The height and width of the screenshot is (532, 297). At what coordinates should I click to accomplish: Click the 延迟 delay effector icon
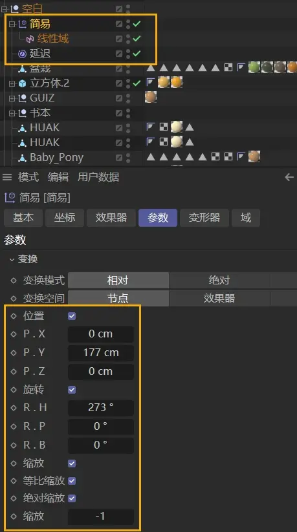pyautogui.click(x=22, y=54)
